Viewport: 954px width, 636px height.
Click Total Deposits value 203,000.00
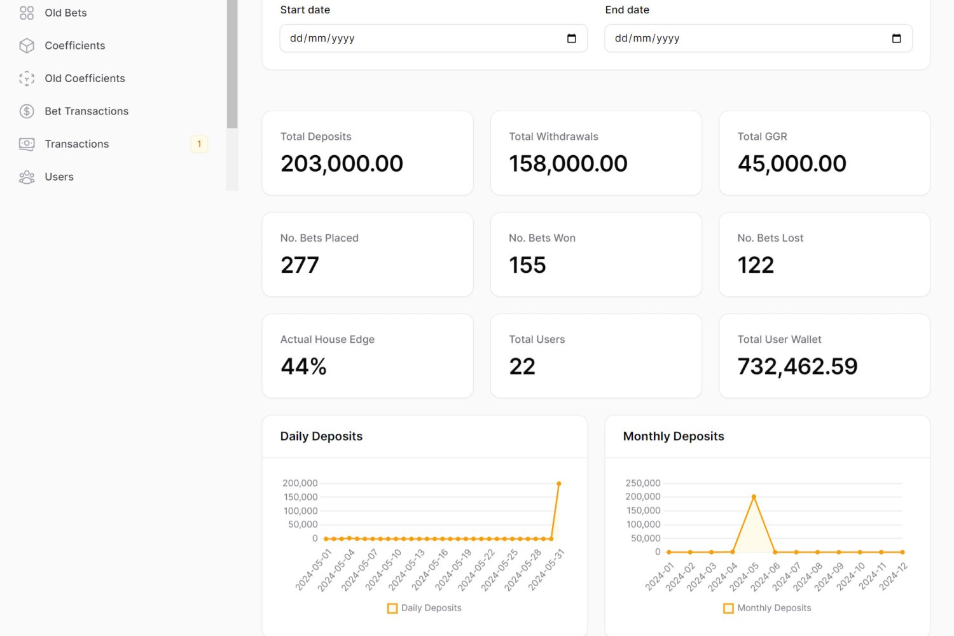pyautogui.click(x=342, y=163)
